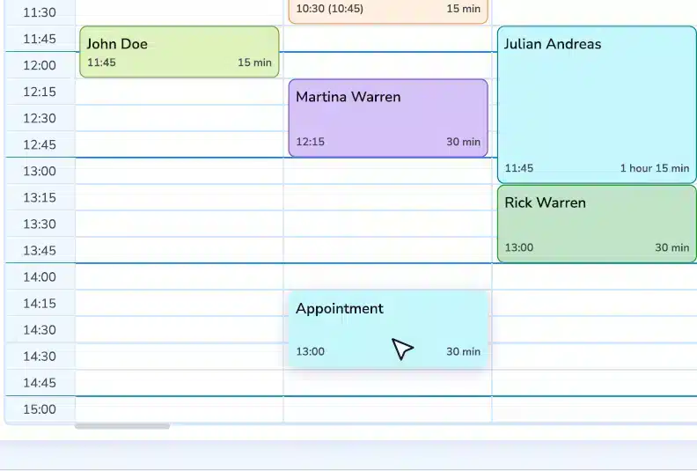
Task: Click "30 min" duration on Martina Warren card
Action: [463, 142]
